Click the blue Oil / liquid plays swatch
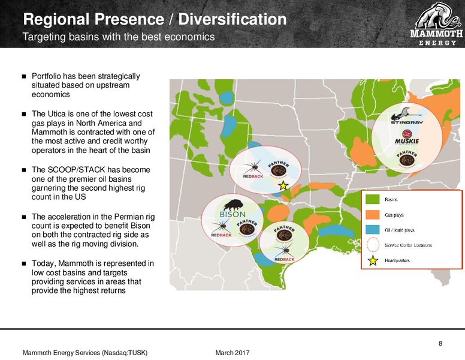The height and width of the screenshot is (360, 465). click(x=373, y=230)
